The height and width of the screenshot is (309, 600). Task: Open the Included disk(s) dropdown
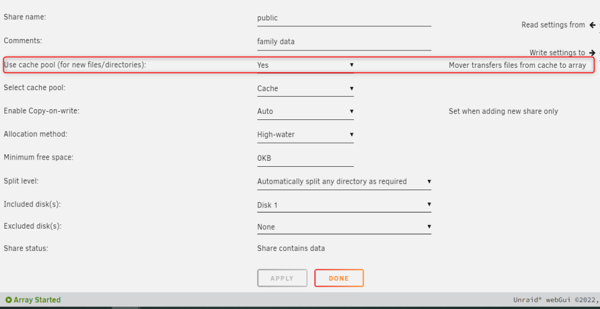344,205
